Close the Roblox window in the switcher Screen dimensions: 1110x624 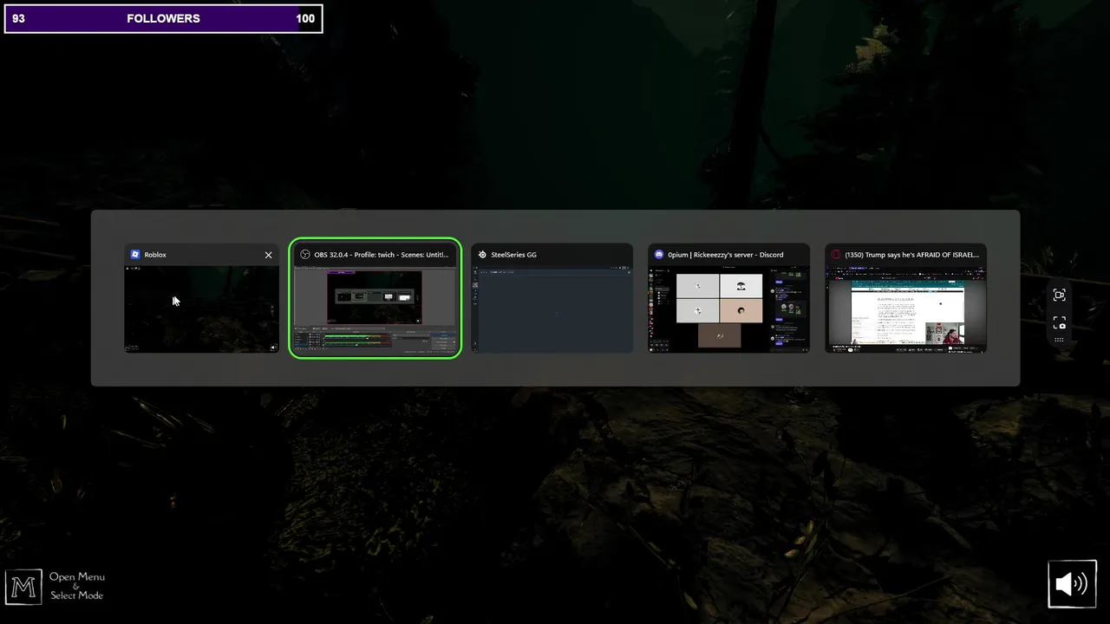pyautogui.click(x=268, y=255)
